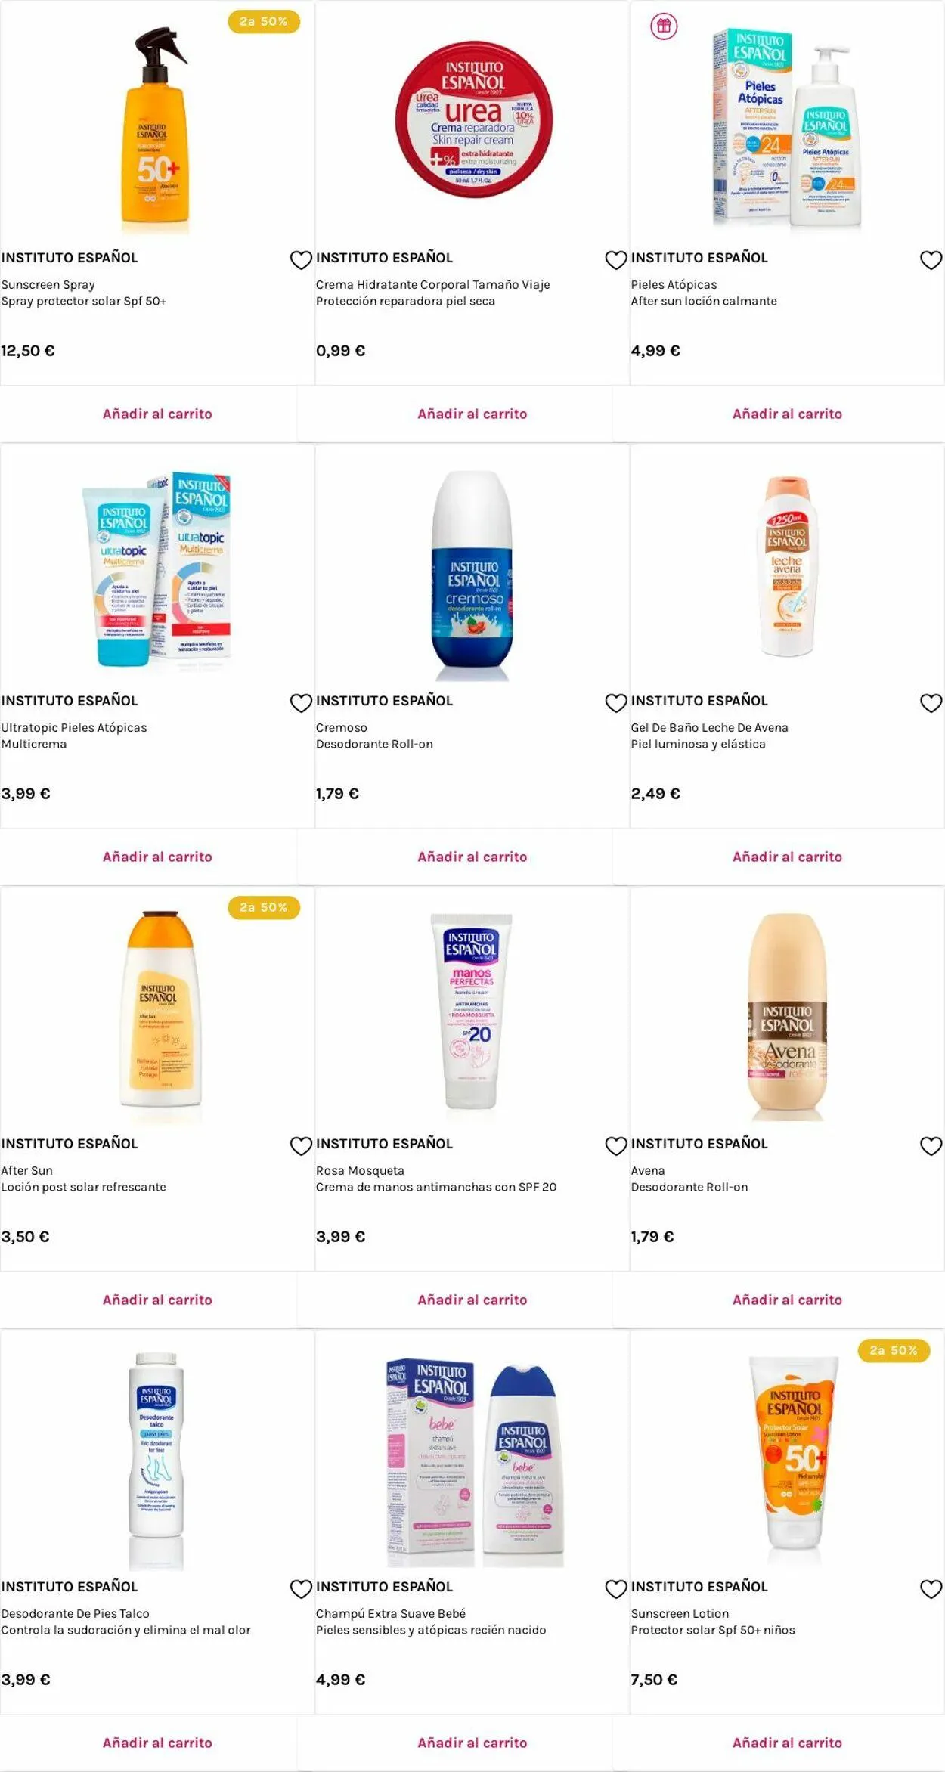
Task: Add Crema Hidratante Corporal to cart
Action: tap(472, 414)
